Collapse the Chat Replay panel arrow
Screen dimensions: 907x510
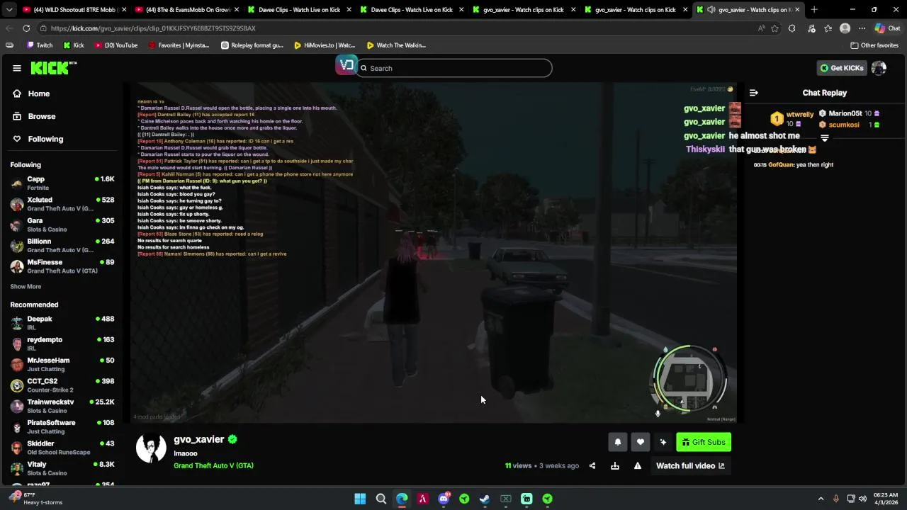(754, 93)
